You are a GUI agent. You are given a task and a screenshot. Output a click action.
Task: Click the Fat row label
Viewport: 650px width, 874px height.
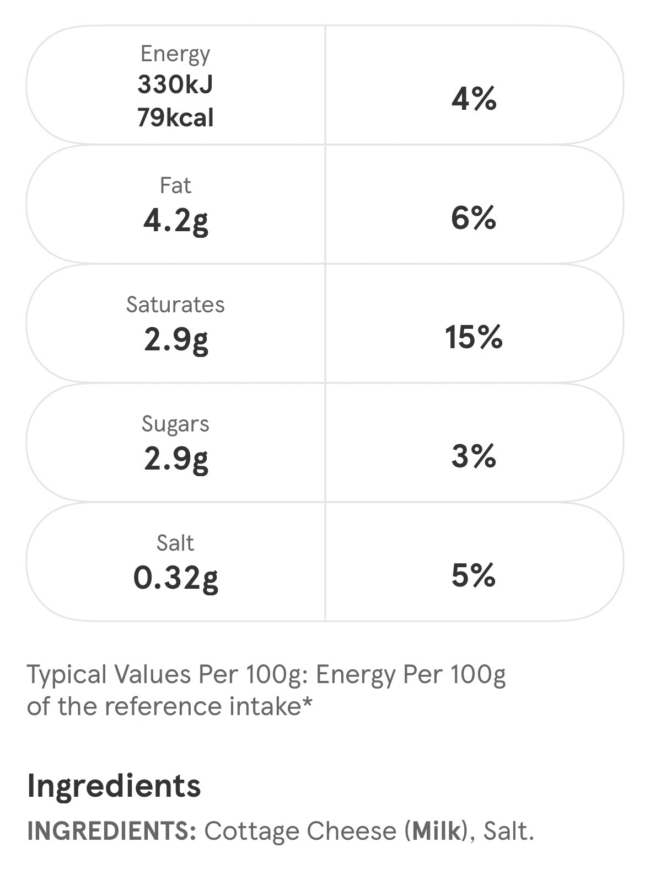point(175,185)
